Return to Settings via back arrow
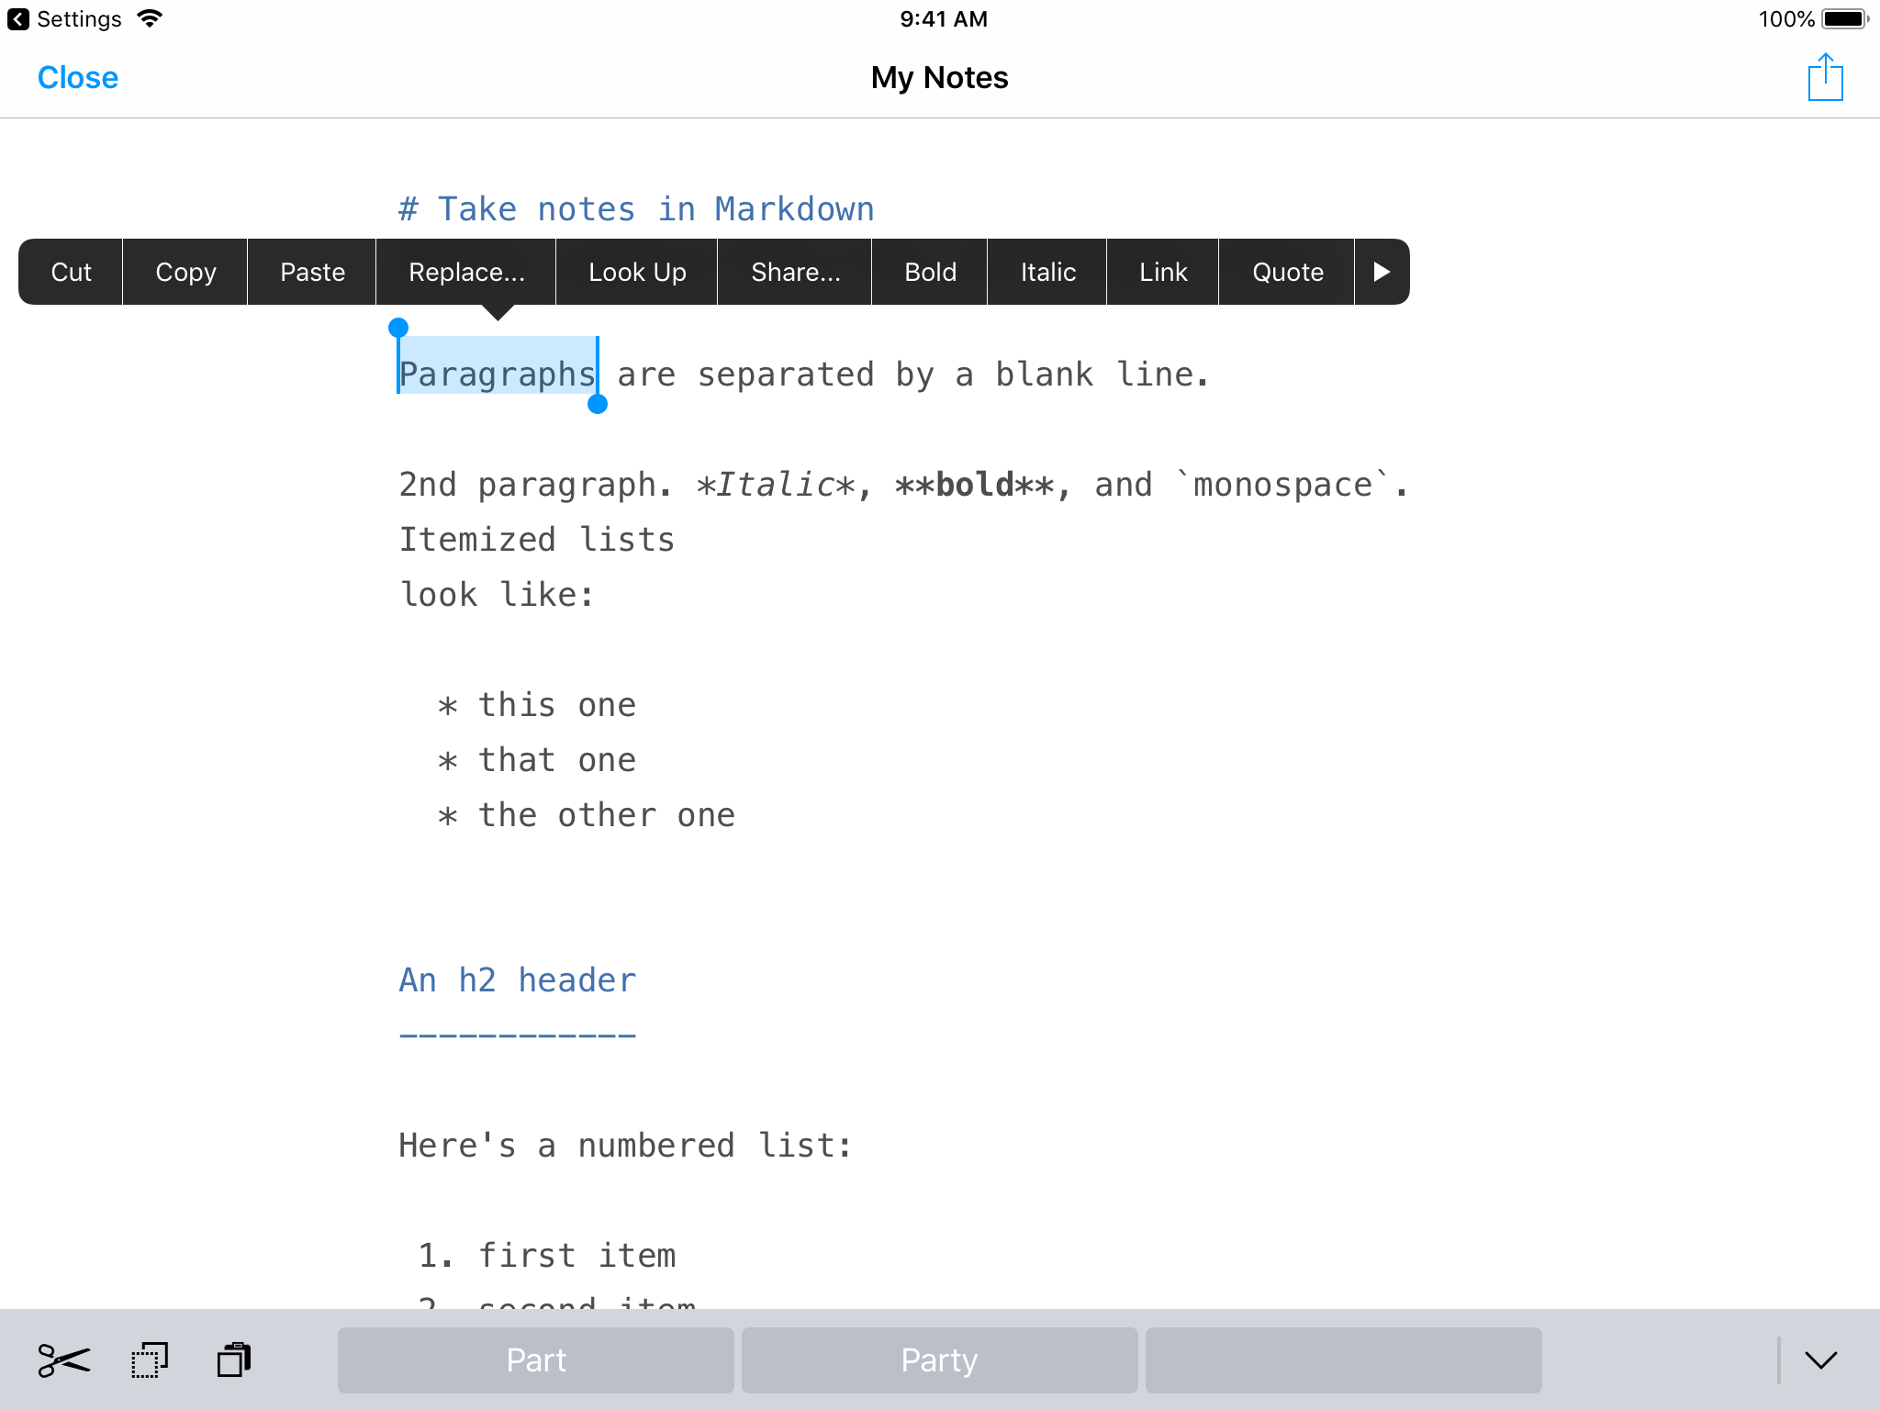The image size is (1880, 1410). tap(18, 19)
